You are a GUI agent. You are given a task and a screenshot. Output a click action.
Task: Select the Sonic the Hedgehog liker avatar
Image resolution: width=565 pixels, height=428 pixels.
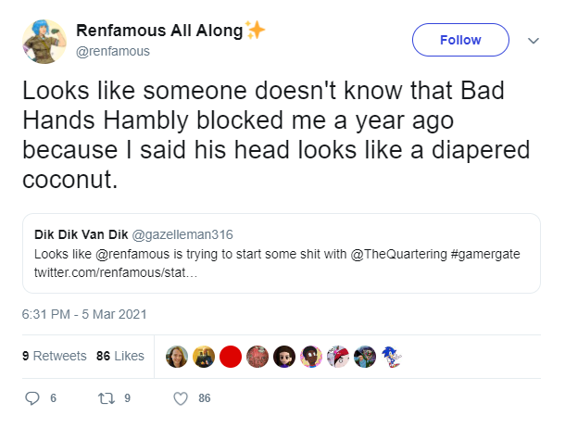(391, 357)
